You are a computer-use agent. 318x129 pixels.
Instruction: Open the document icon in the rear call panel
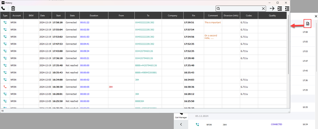308,24
